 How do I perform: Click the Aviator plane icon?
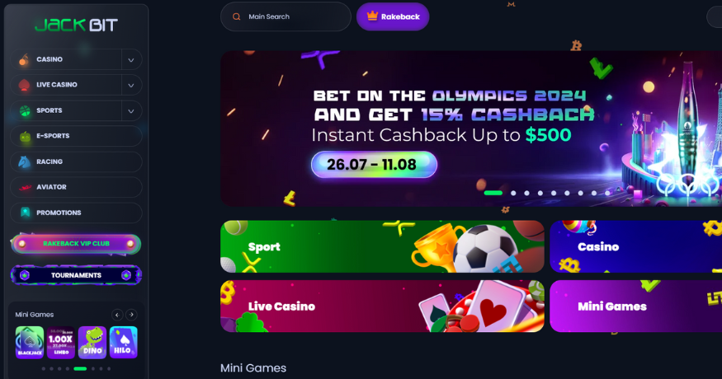25,187
